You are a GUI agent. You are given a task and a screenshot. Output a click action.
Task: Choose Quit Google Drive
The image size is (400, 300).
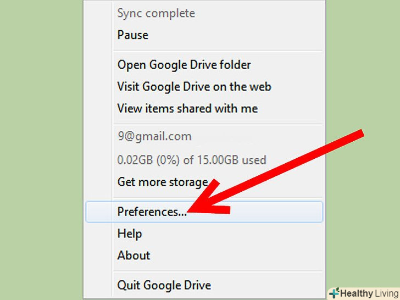tap(164, 285)
